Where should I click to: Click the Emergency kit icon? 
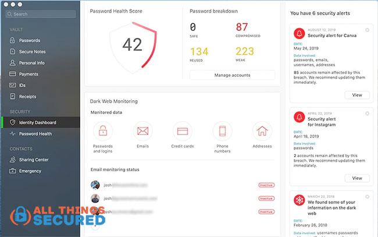(12, 171)
